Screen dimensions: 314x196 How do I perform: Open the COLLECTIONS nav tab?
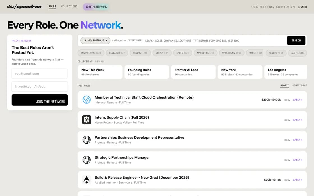point(69,6)
